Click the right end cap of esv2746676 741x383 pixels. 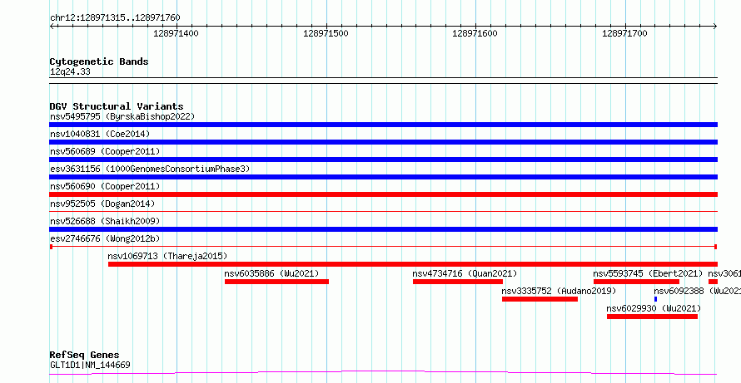point(716,247)
